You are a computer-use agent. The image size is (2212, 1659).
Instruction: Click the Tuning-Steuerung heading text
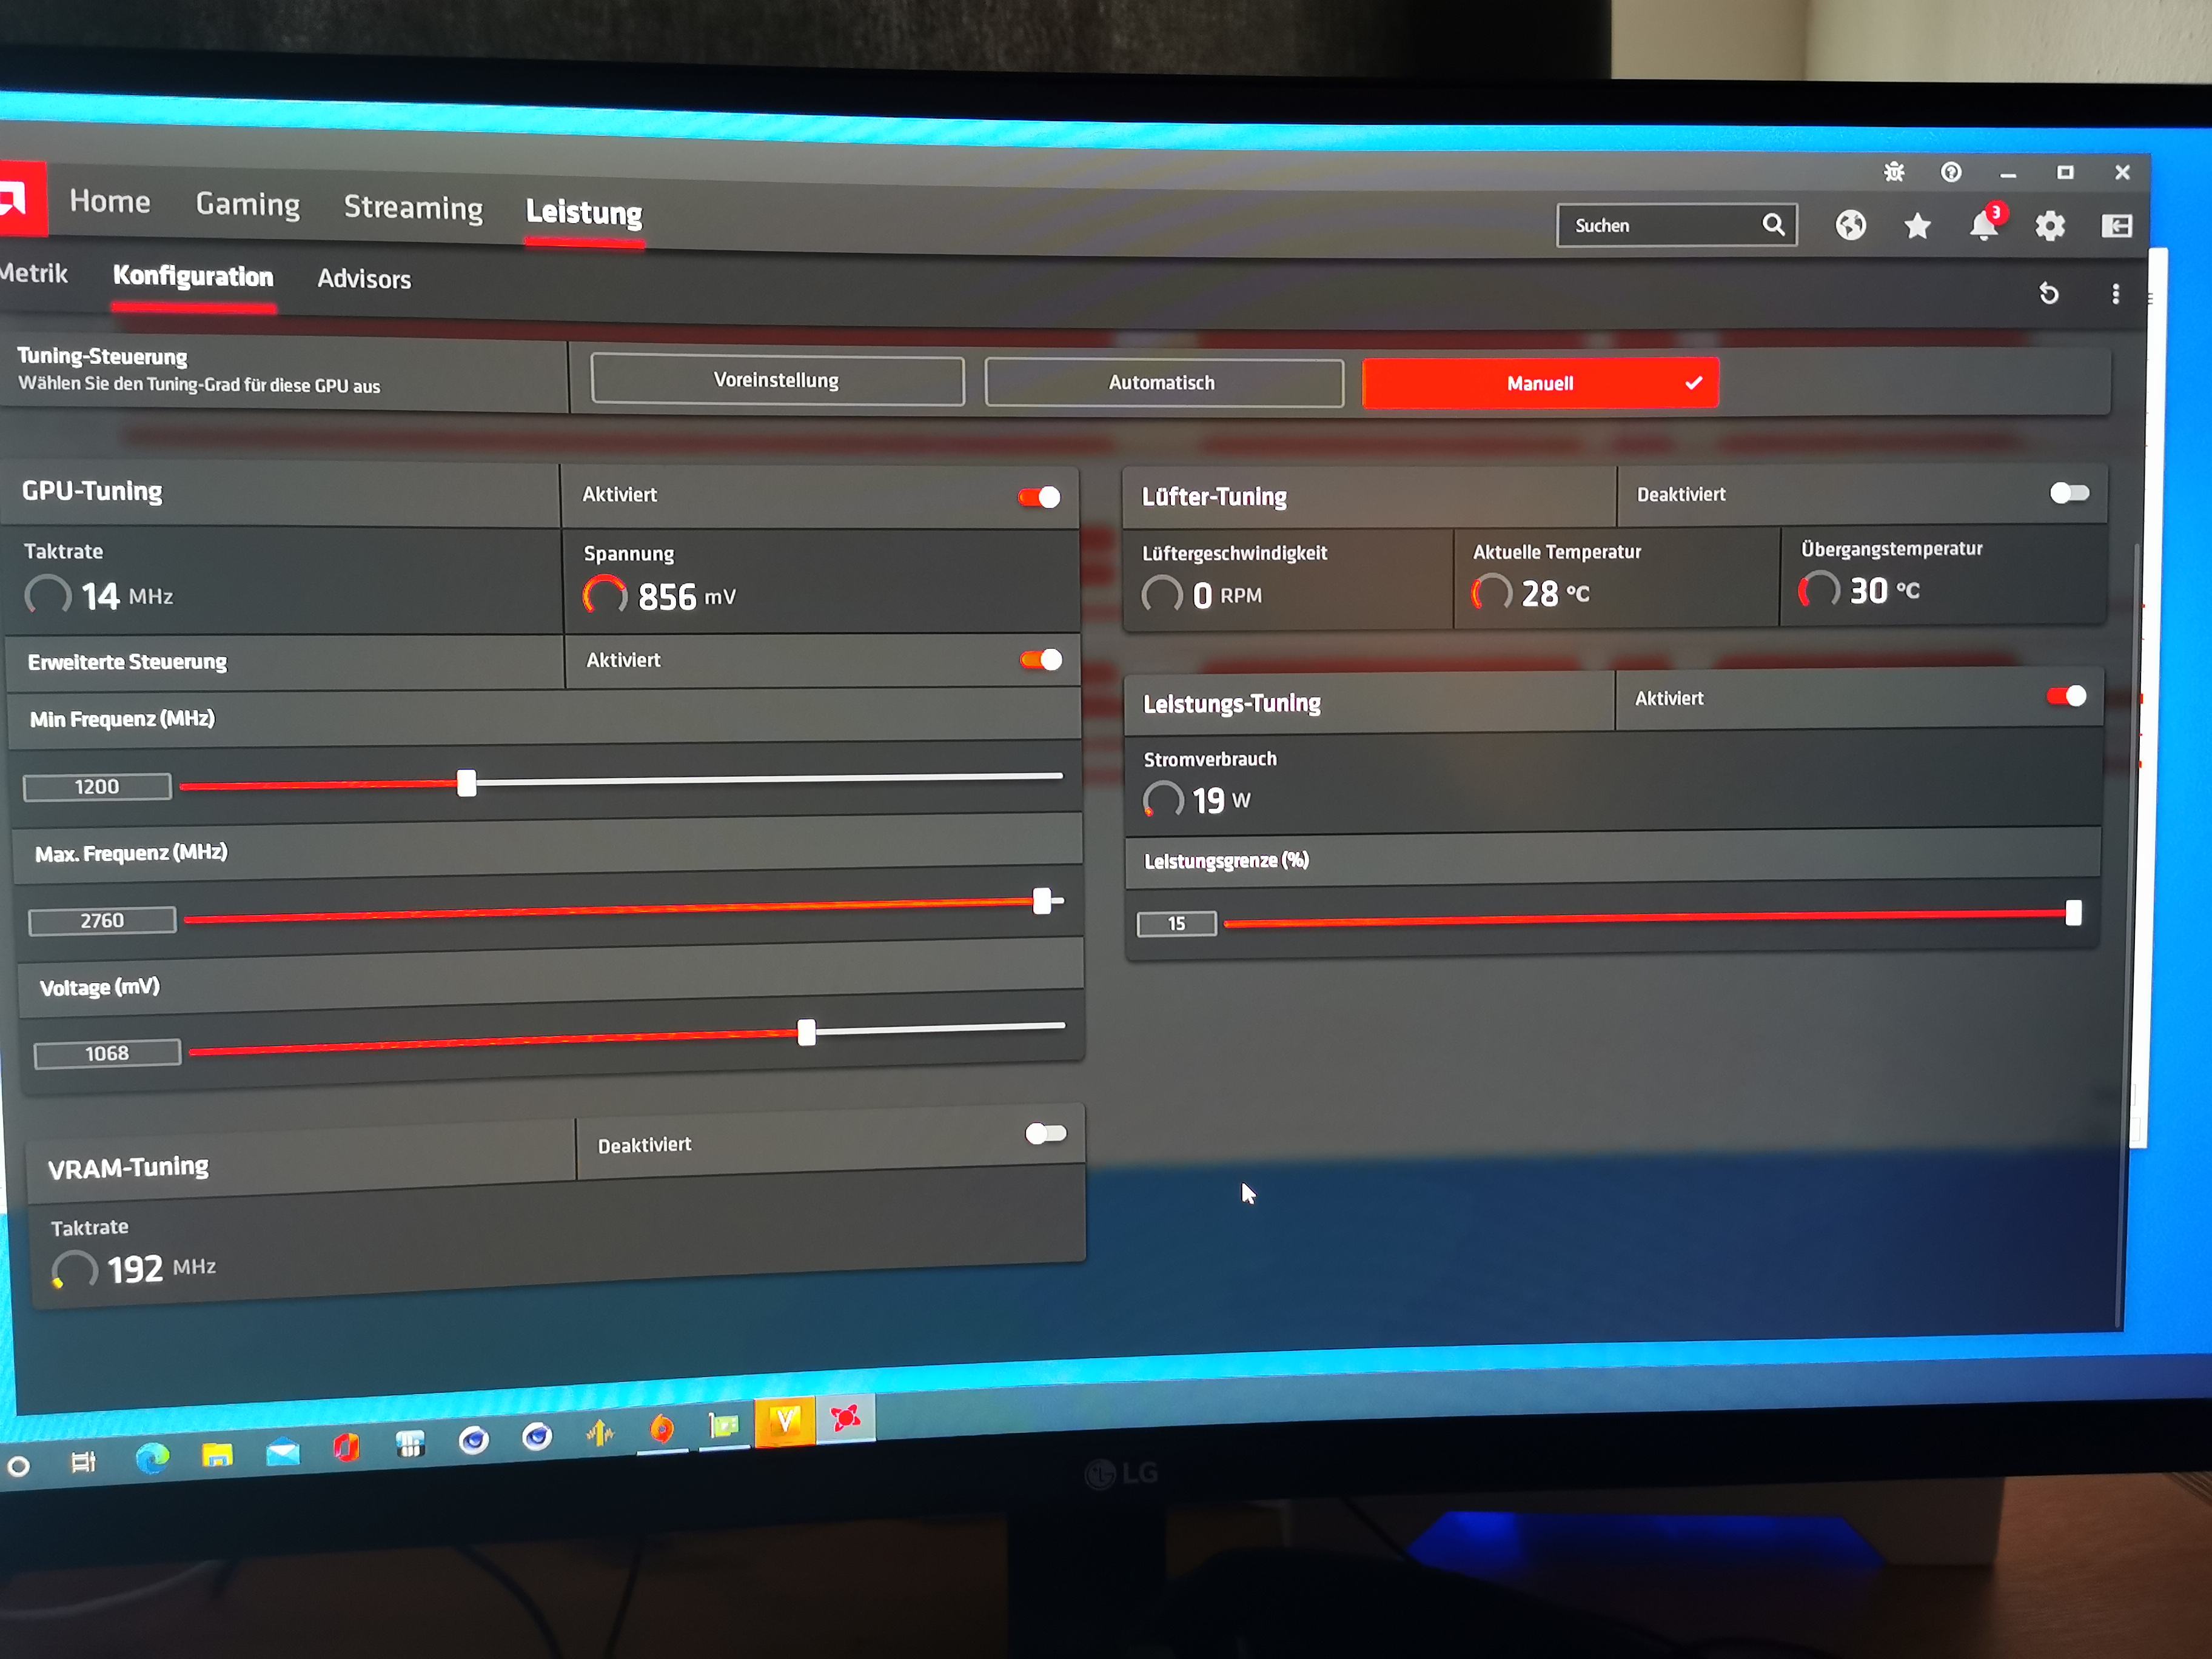102,356
